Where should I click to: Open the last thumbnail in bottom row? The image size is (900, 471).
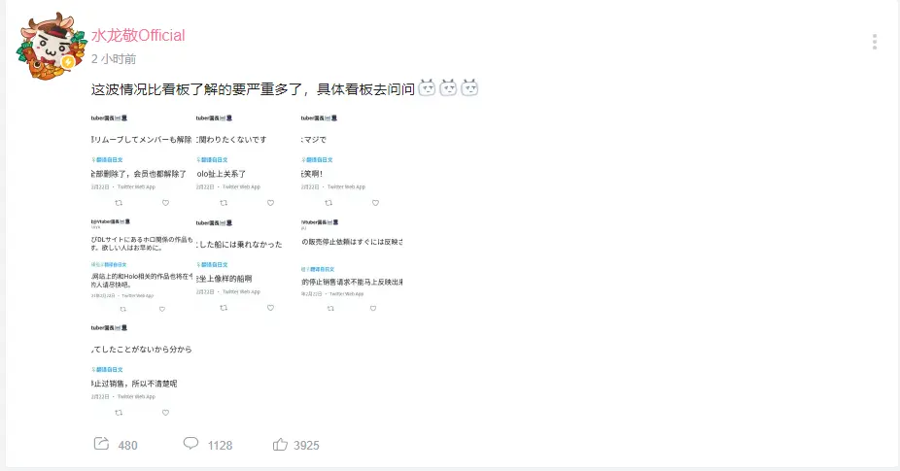141,370
